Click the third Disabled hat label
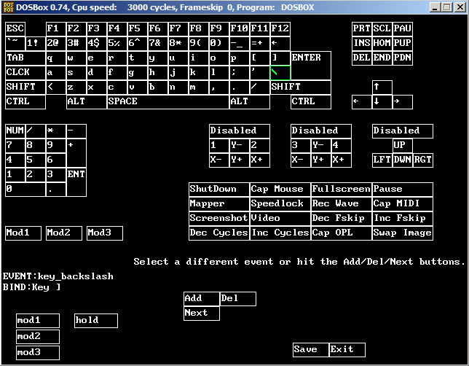Image resolution: width=469 pixels, height=366 pixels. [403, 131]
